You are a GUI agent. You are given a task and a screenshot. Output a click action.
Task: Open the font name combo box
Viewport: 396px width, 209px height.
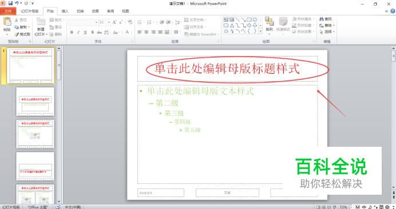[83, 22]
